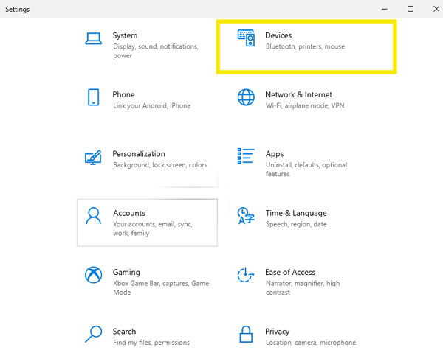The width and height of the screenshot is (443, 353).
Task: Click 'Wi-Fi, airplane mode, VPN' text
Action: point(305,105)
